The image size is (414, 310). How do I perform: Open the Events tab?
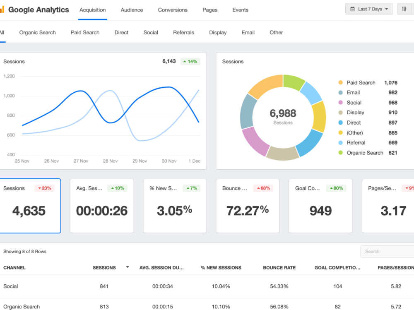[240, 10]
